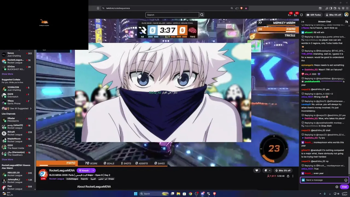Screen dimensions: 350x197
Task: Click the RocketLeagueMENA channel avatar
Action: point(43,174)
